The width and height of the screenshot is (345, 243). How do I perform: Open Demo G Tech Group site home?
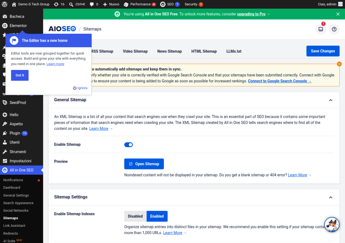(x=31, y=4)
